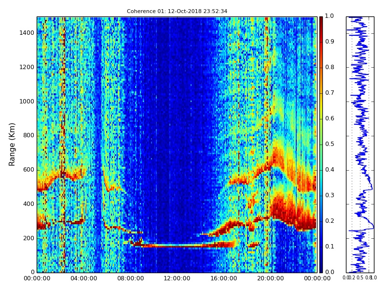Click the colorbar 0.7 tick label
The width and height of the screenshot is (386, 290).
[x=330, y=93]
